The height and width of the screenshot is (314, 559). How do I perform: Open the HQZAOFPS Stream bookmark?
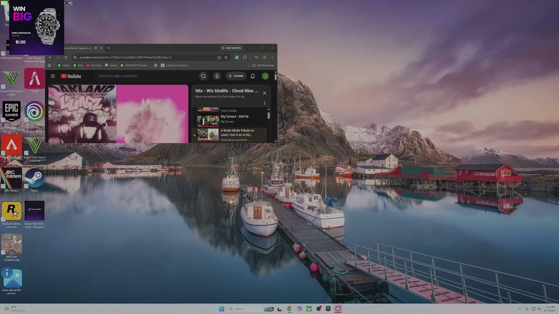(135, 65)
